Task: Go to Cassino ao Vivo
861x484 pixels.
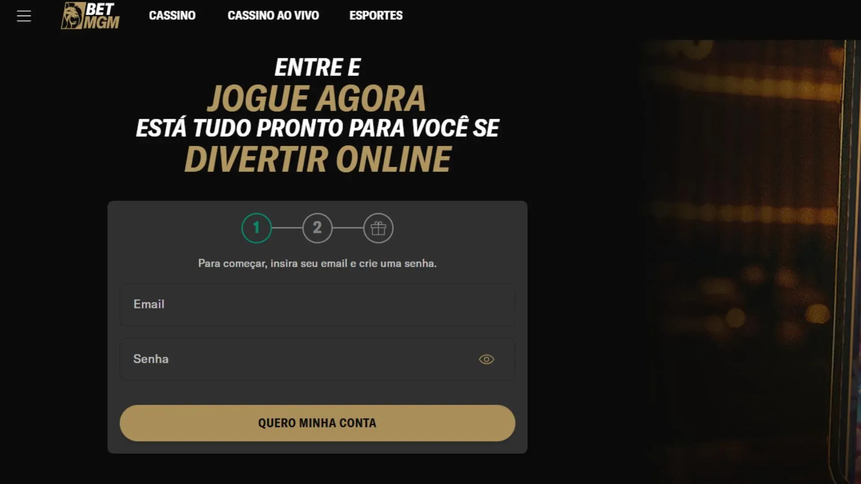Action: (x=273, y=16)
